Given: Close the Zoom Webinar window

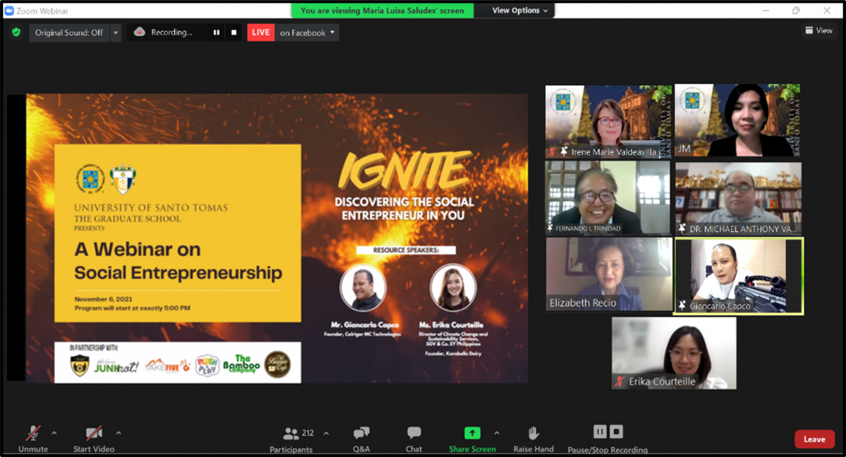Looking at the screenshot, I should pos(827,10).
